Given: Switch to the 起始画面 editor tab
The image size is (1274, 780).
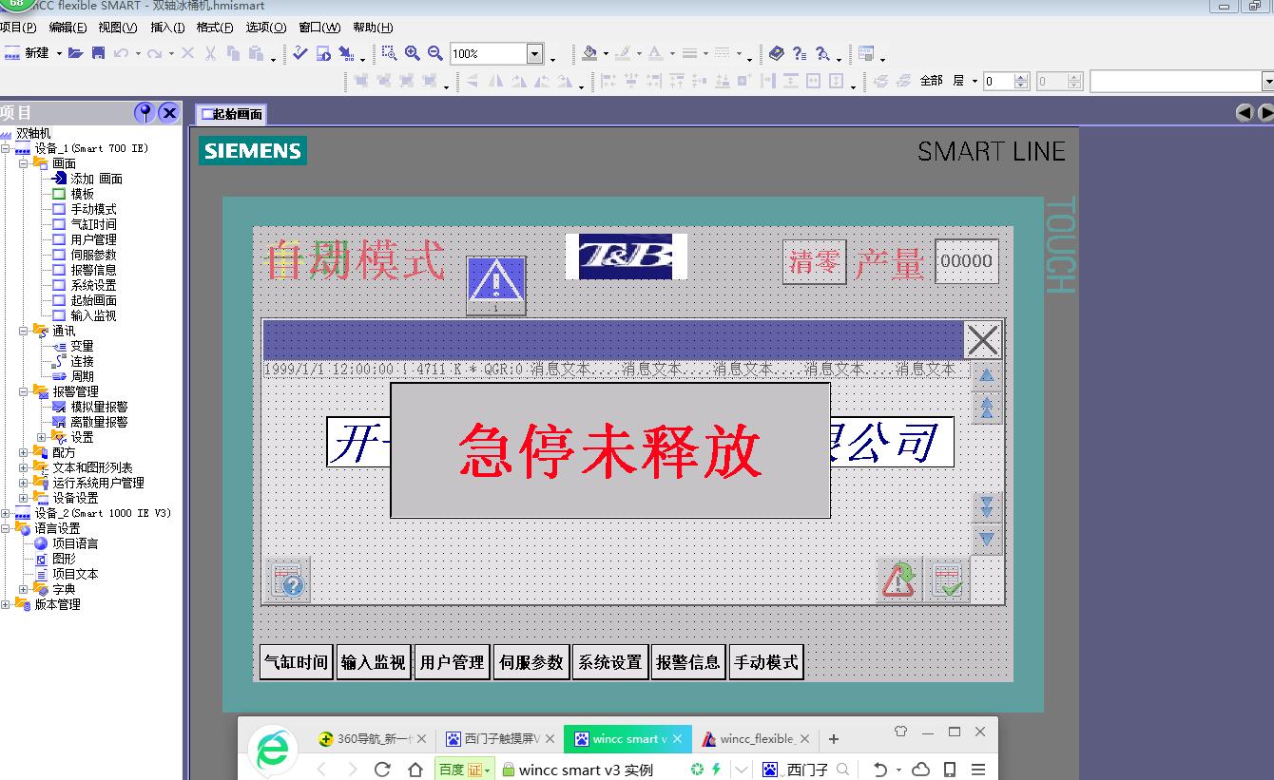Looking at the screenshot, I should coord(230,115).
